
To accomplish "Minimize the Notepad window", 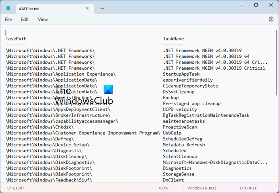I will tap(241, 5).
